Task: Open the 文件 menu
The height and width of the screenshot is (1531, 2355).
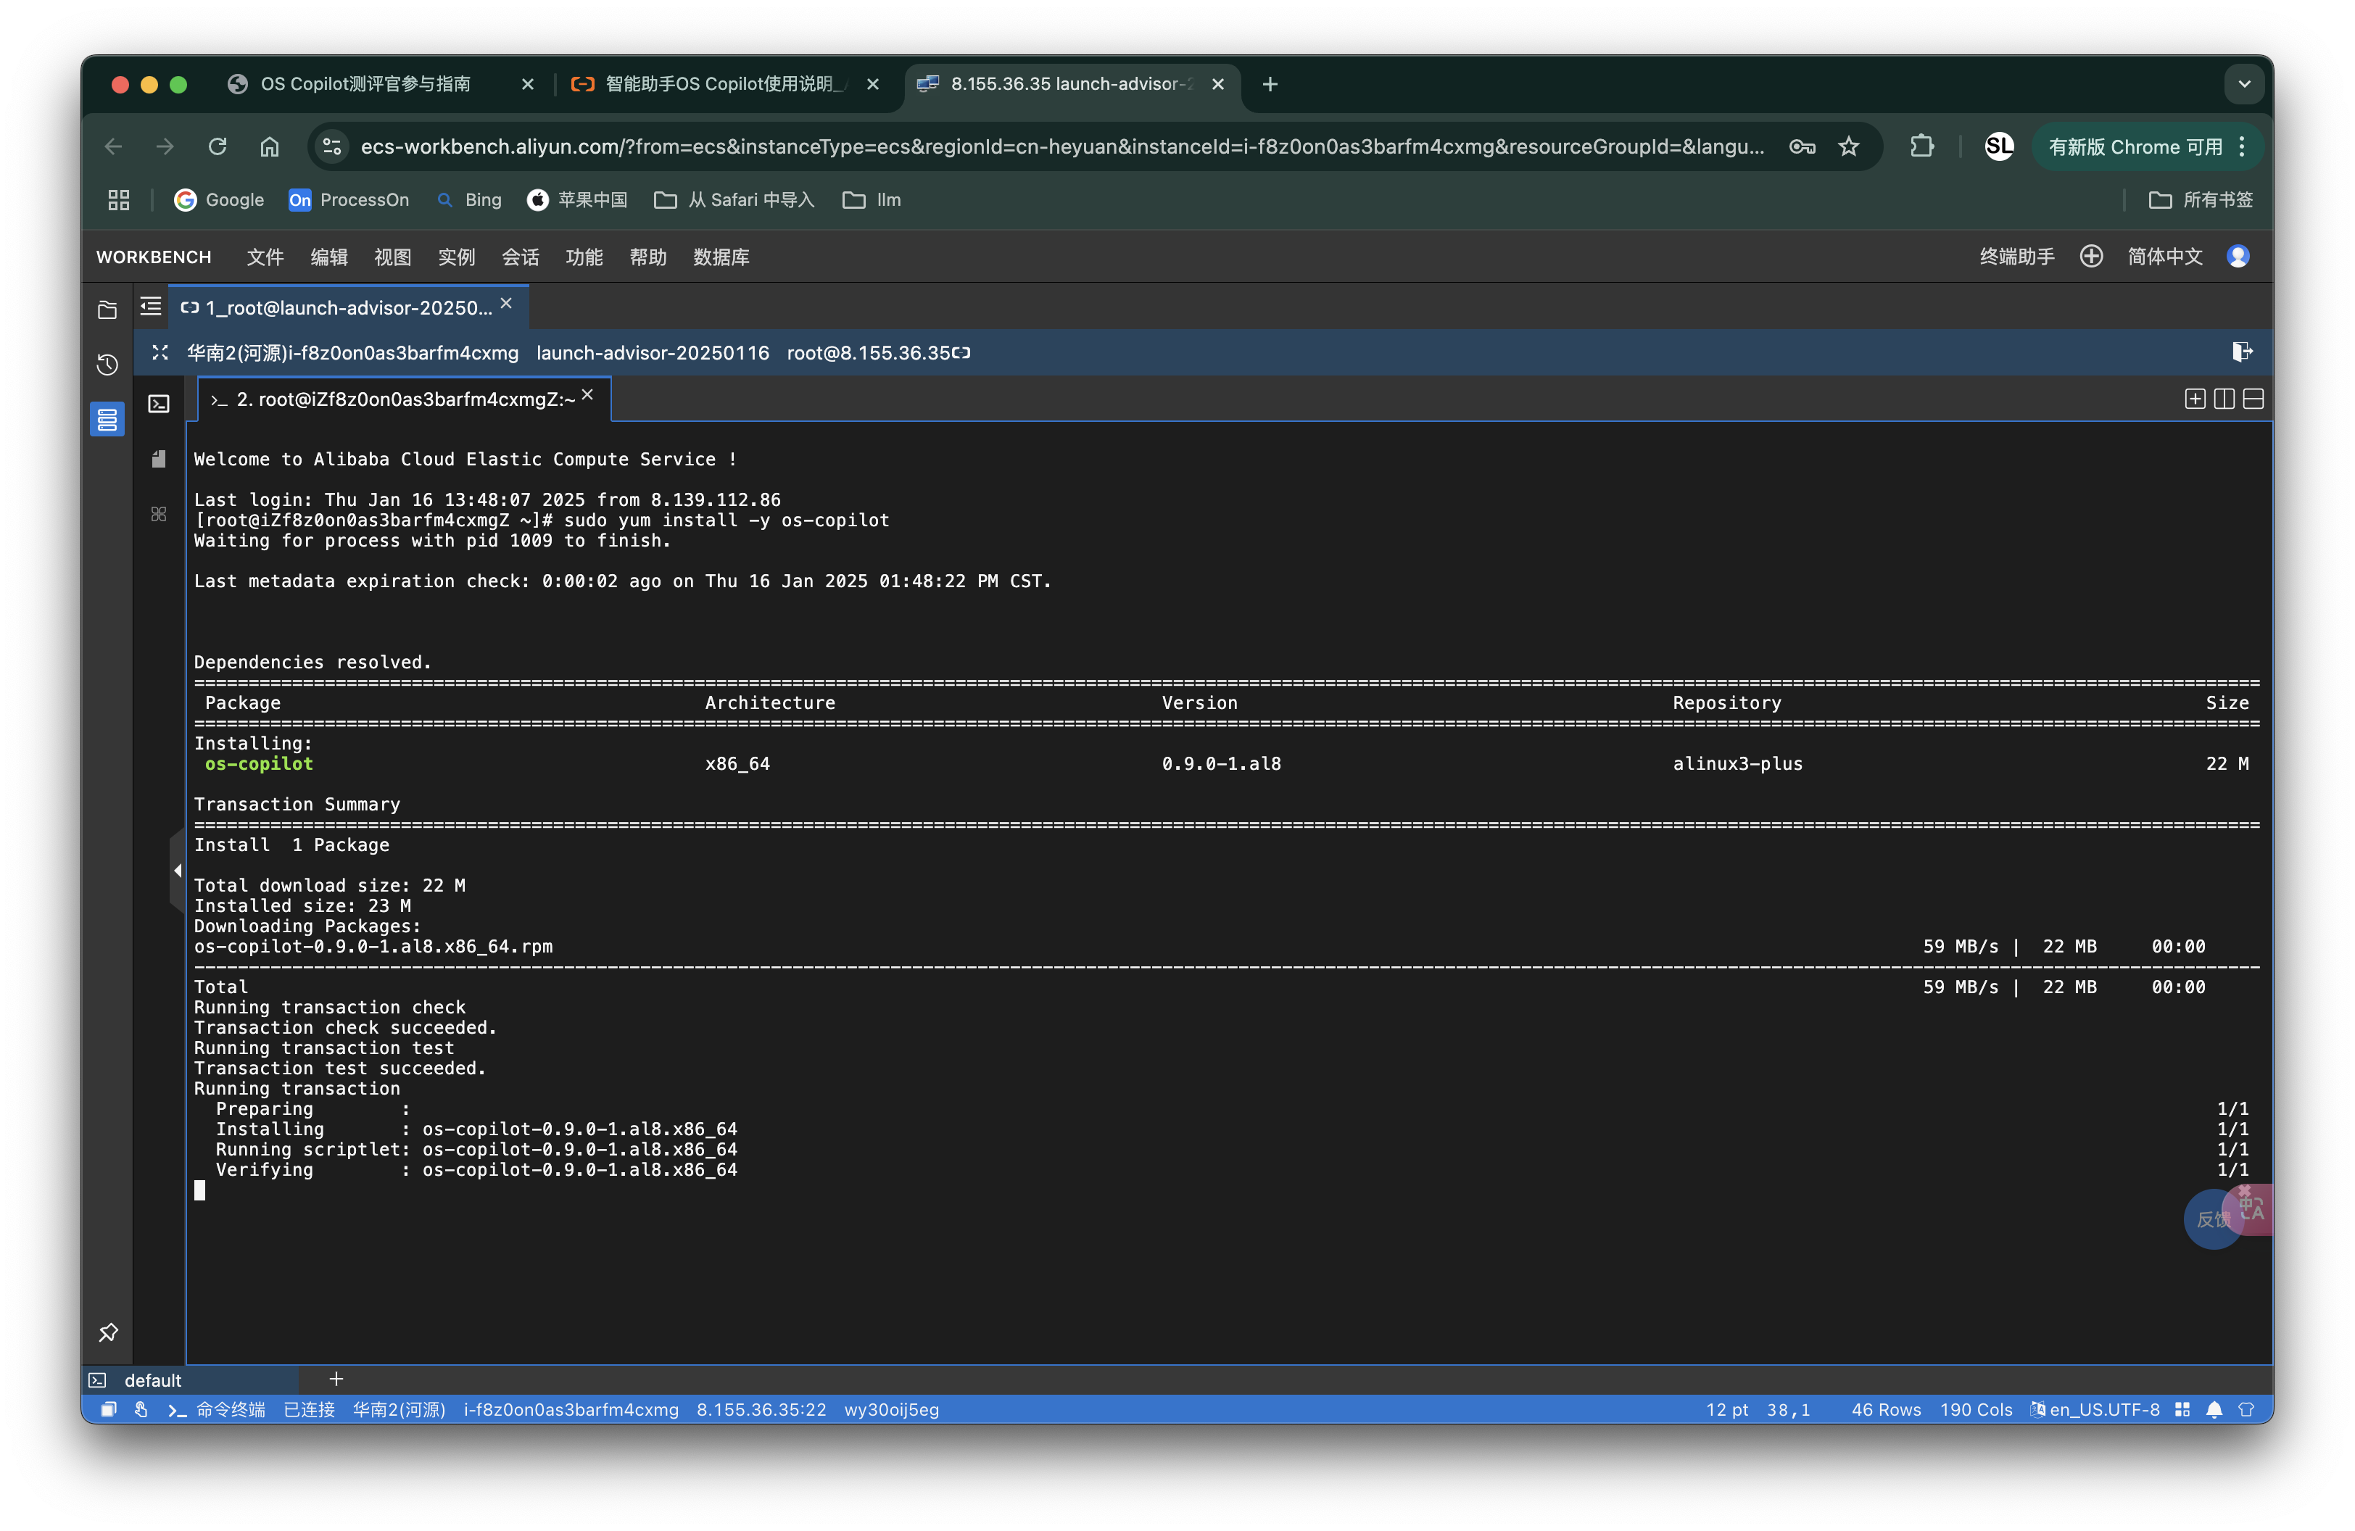Action: click(264, 257)
